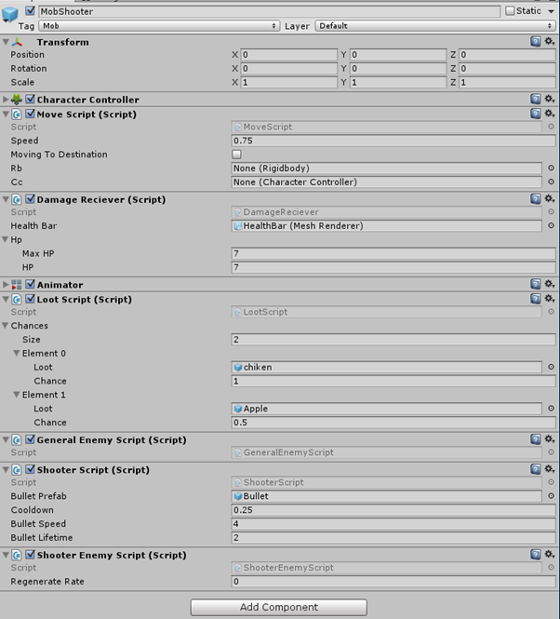560x619 pixels.
Task: Open Animator component gear menu
Action: (x=550, y=284)
